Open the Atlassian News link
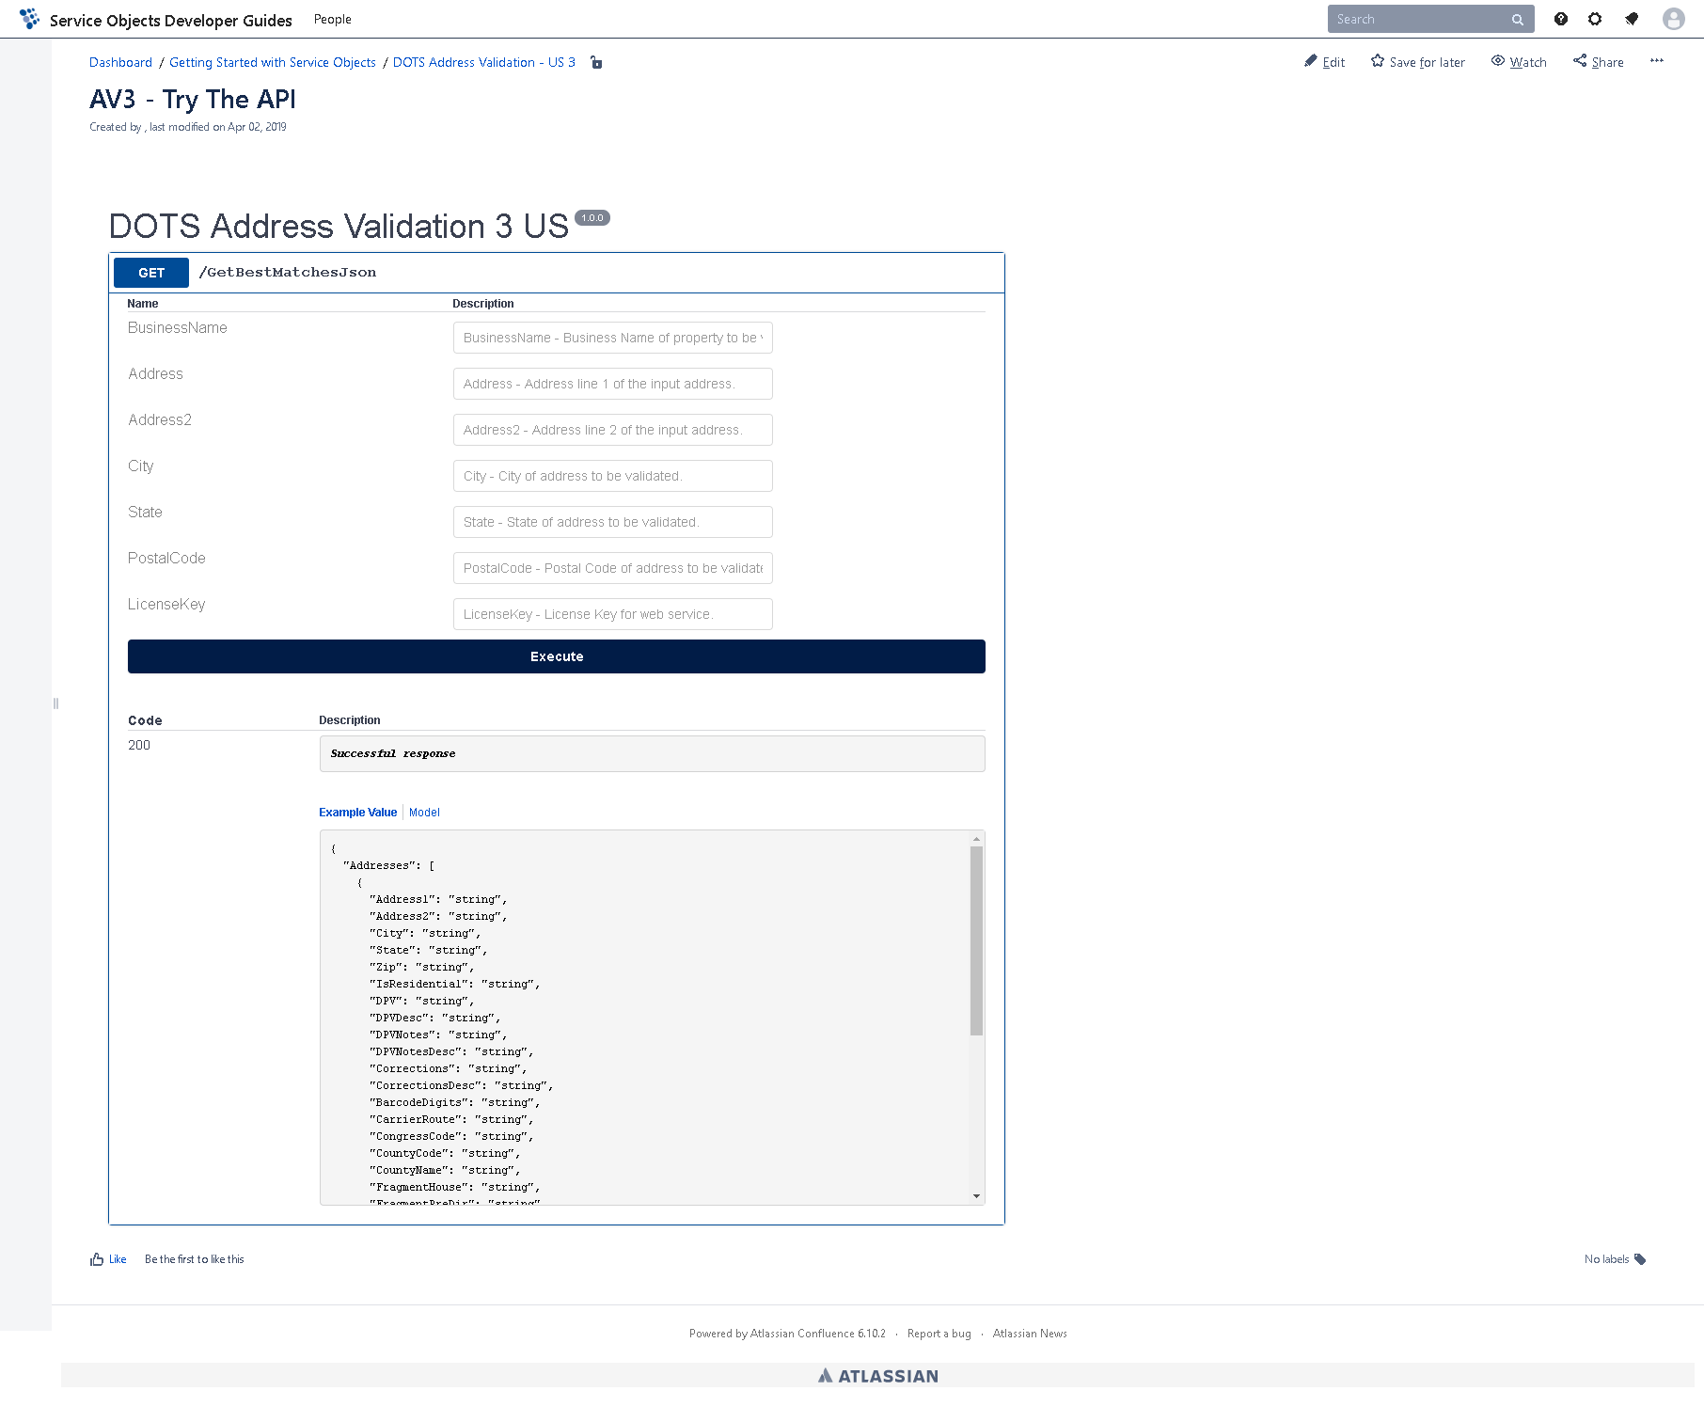The image size is (1704, 1406). pos(1030,1334)
